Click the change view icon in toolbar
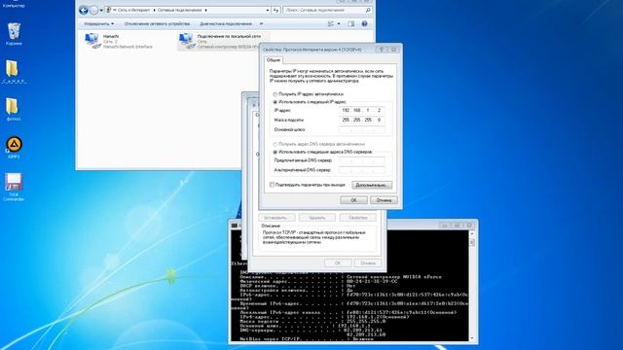This screenshot has width=623, height=350. 331,24
